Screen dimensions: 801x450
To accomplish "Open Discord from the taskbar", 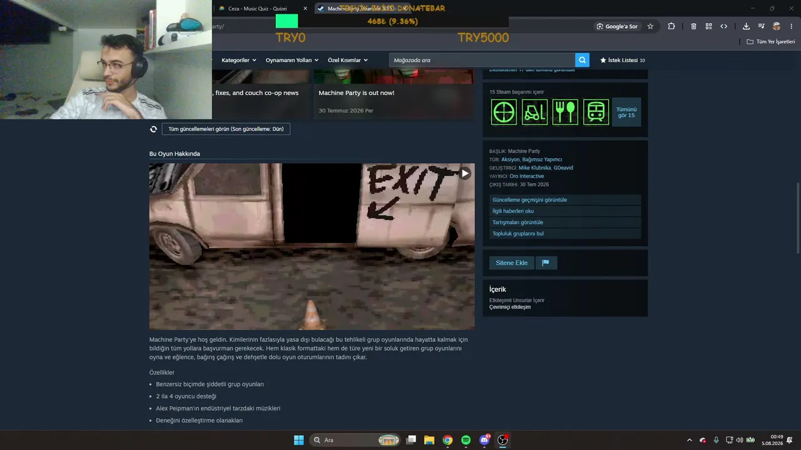I will pos(484,440).
